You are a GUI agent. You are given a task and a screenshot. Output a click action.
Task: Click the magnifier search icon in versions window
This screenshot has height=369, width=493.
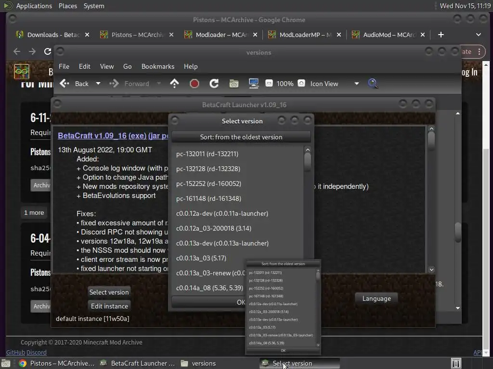[x=373, y=84]
